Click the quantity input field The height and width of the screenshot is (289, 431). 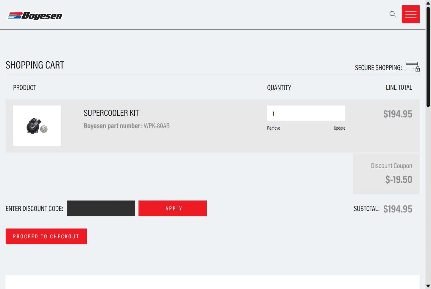pyautogui.click(x=306, y=114)
